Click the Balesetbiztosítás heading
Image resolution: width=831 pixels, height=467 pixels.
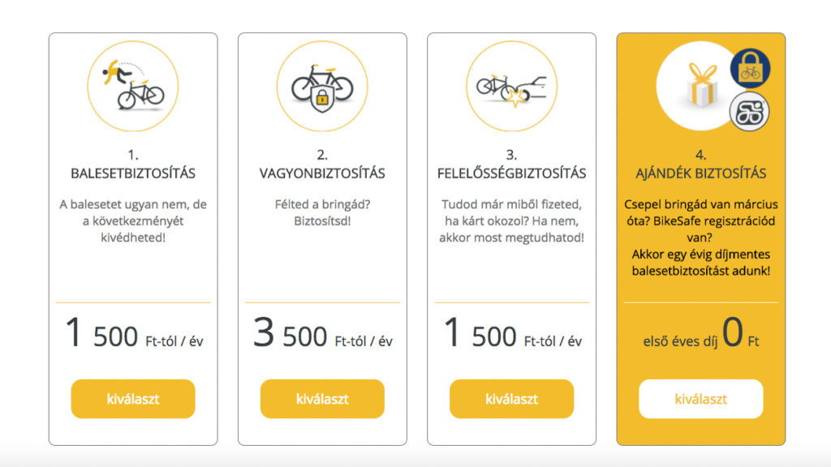tap(133, 174)
